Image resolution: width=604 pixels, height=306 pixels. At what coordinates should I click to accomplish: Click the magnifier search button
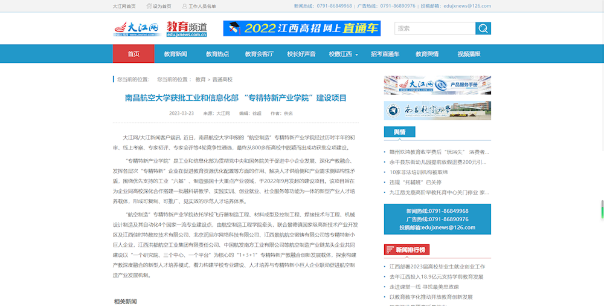(x=483, y=28)
